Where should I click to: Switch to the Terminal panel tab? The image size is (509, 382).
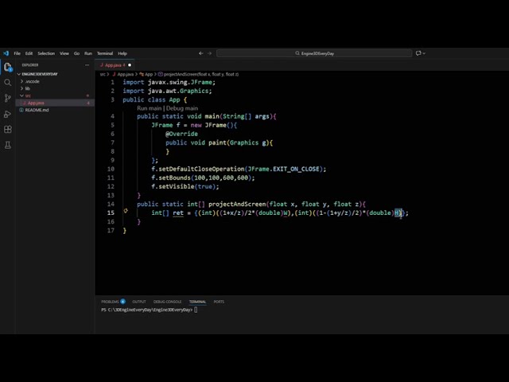[197, 302]
